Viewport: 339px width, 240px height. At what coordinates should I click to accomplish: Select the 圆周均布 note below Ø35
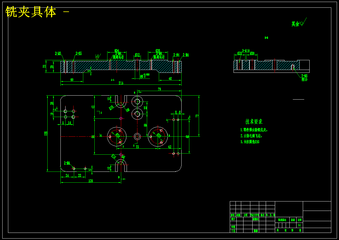click(x=159, y=57)
